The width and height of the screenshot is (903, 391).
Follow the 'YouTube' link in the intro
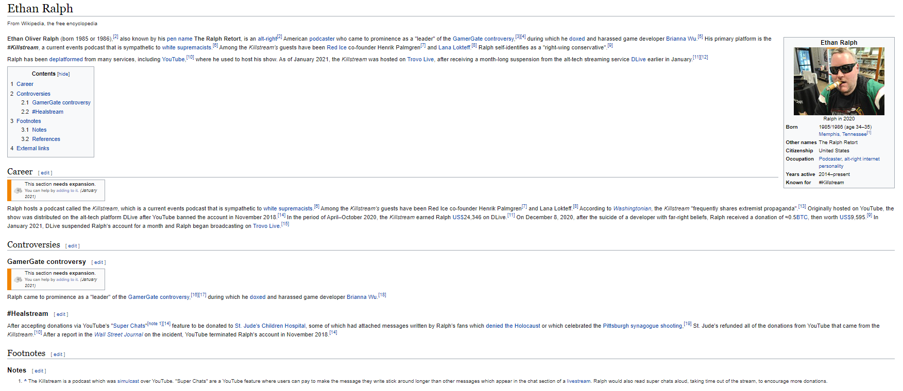tap(174, 59)
